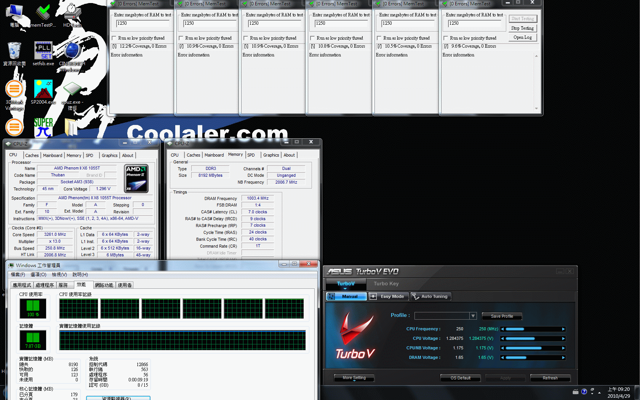Increase CPU/NB Voltage with right arrow
Screen dimensions: 640x400
pyautogui.click(x=563, y=348)
